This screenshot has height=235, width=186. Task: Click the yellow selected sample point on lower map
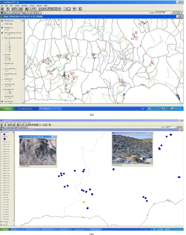pos(84,202)
